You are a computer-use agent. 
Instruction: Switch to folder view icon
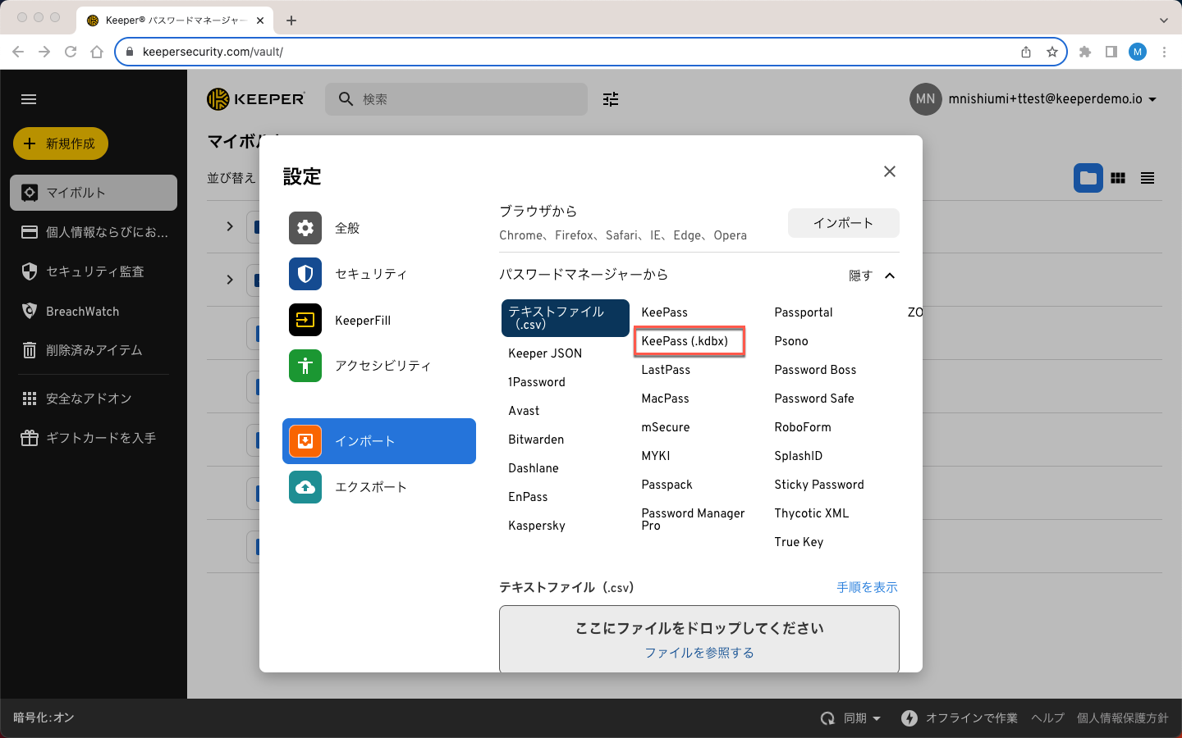[1088, 178]
